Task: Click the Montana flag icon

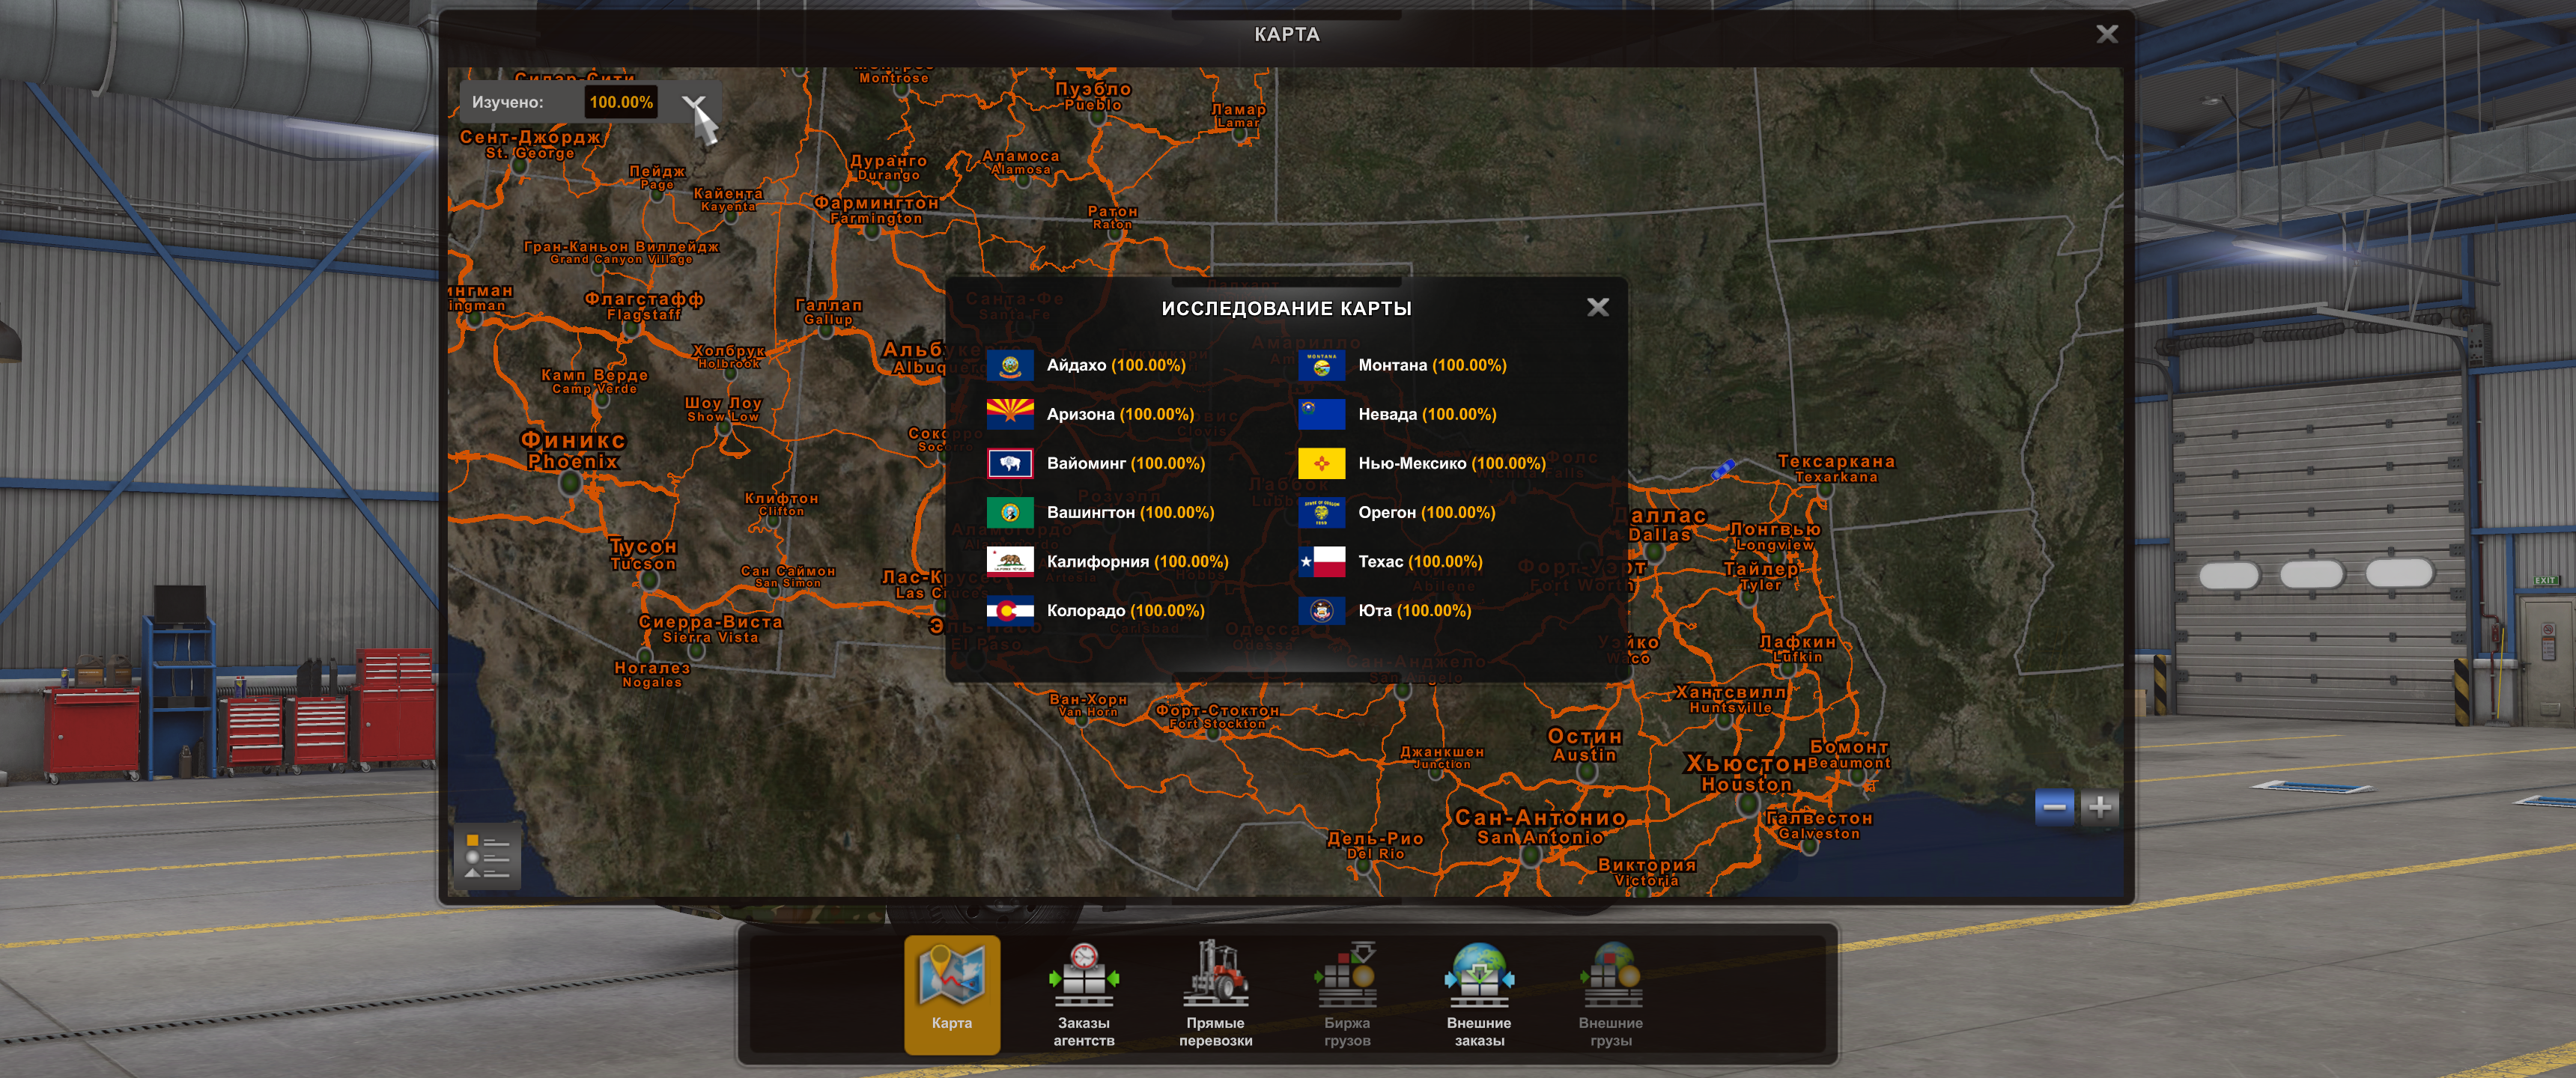Action: tap(1321, 365)
